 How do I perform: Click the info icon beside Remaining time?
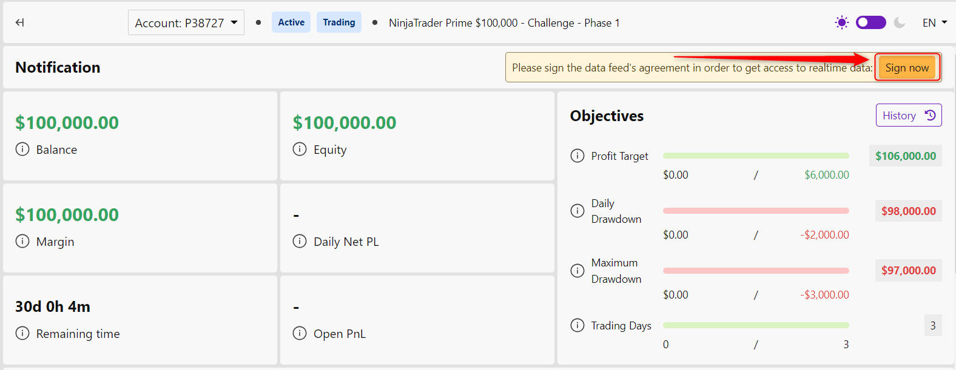(x=22, y=333)
